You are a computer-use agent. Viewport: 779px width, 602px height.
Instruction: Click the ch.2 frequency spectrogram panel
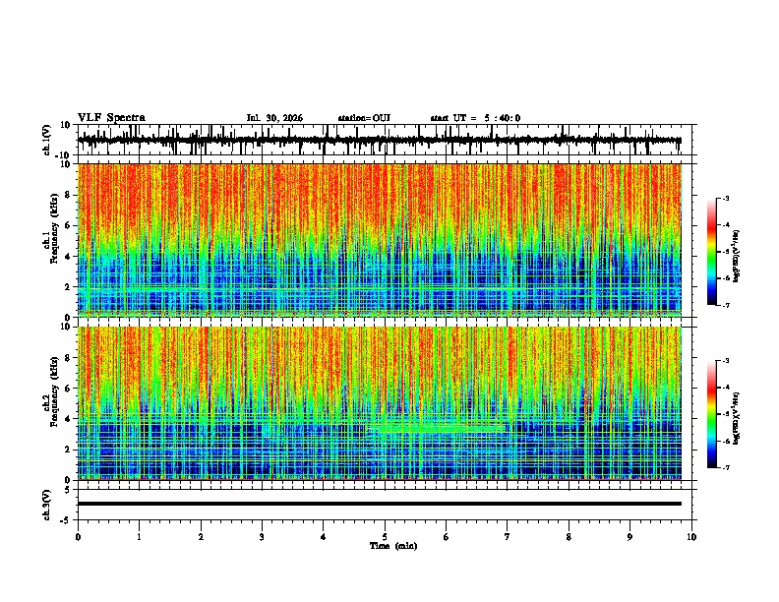coord(380,403)
